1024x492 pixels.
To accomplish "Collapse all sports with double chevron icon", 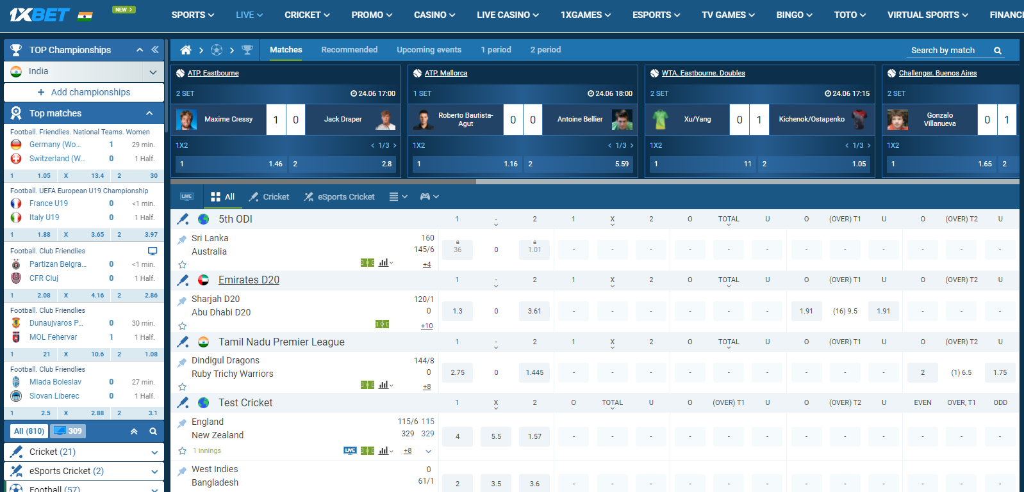I will (134, 431).
